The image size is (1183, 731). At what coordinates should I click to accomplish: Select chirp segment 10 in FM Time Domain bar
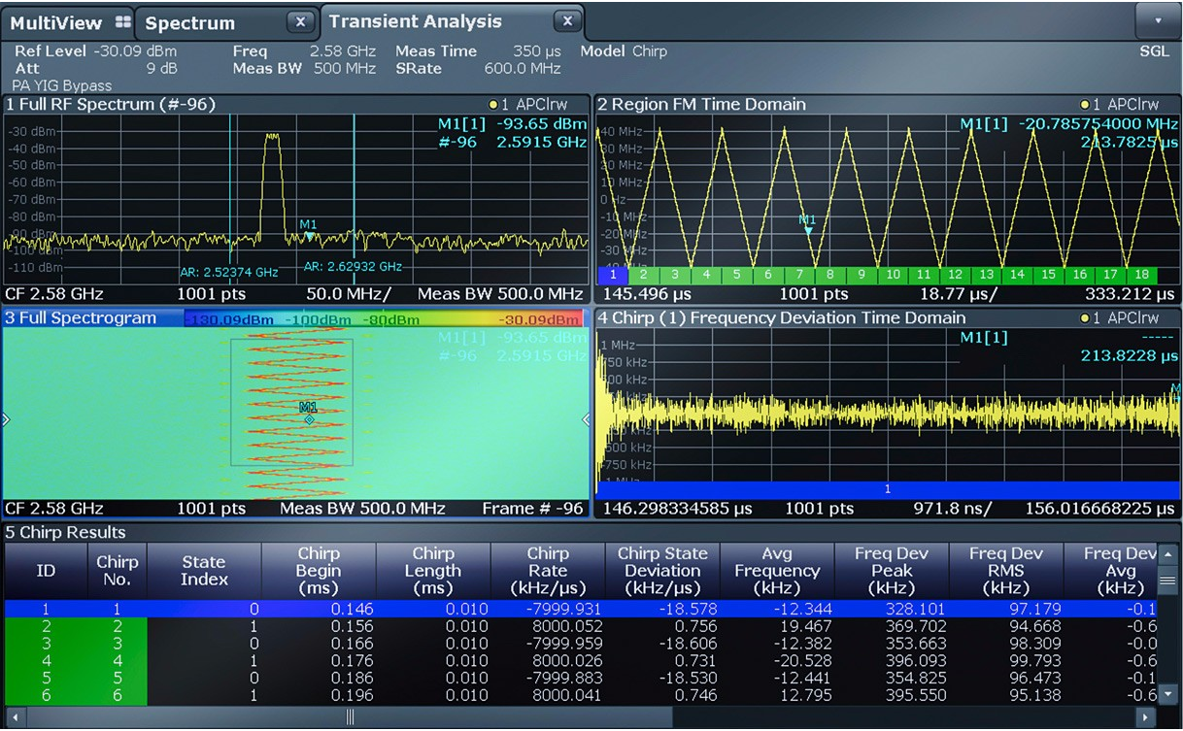pos(894,275)
